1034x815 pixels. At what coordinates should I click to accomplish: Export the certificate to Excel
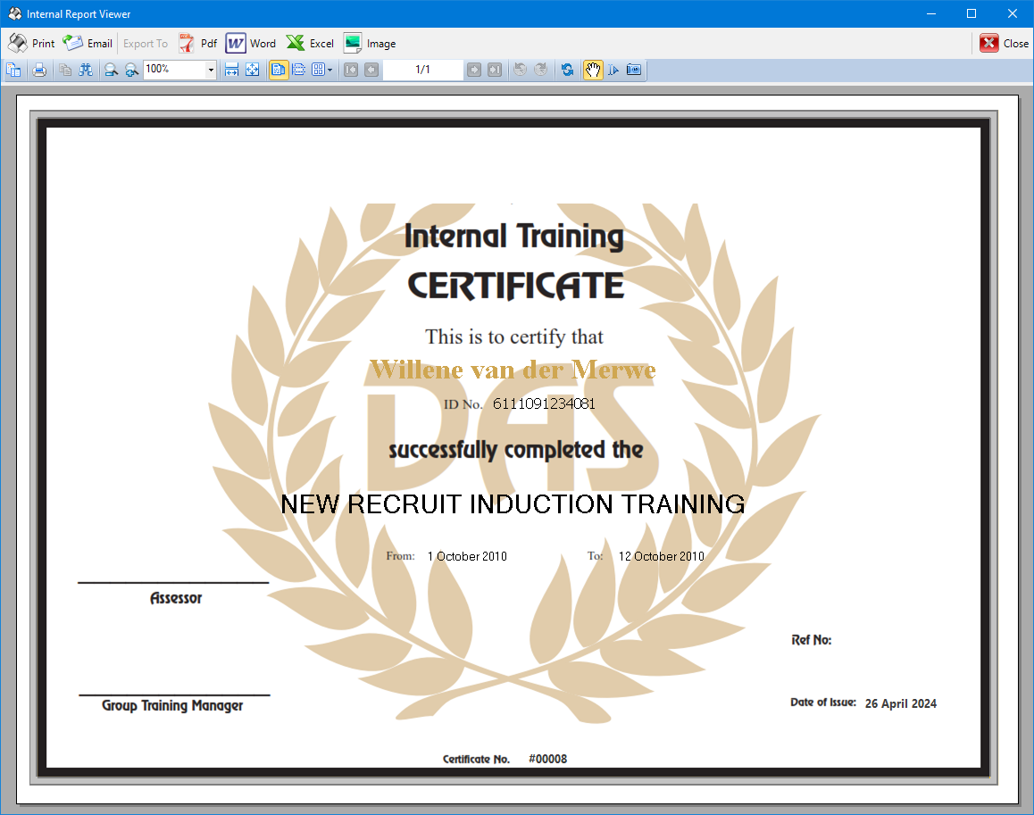click(310, 44)
